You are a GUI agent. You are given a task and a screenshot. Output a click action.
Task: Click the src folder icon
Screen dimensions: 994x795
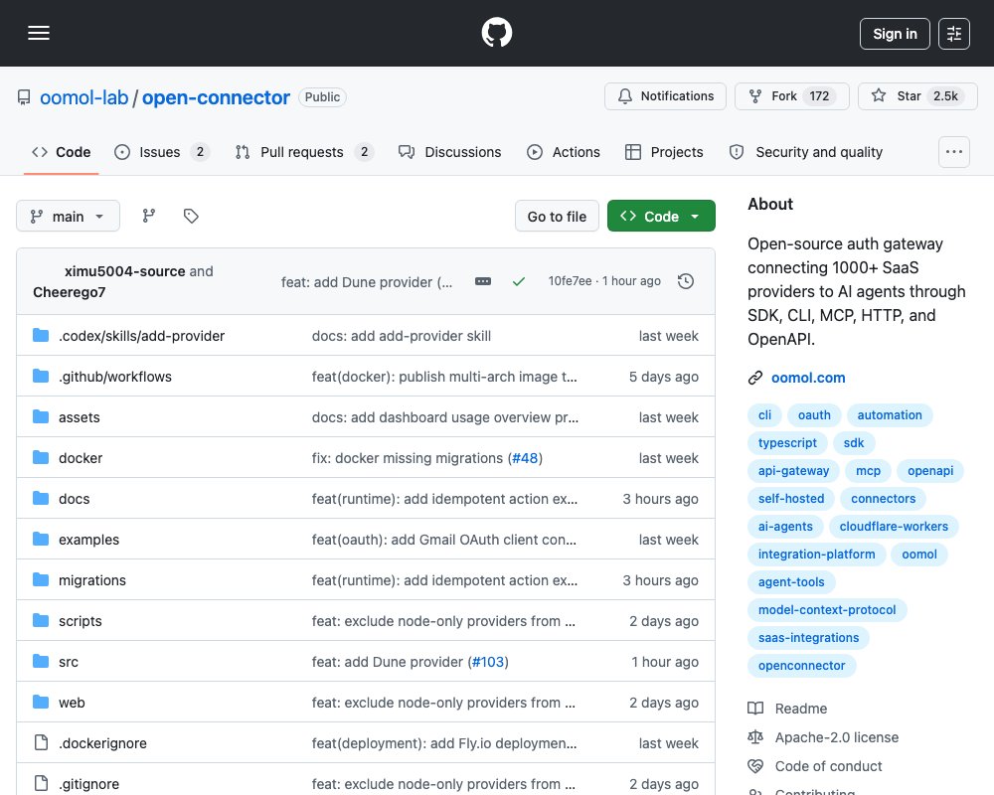(x=41, y=661)
